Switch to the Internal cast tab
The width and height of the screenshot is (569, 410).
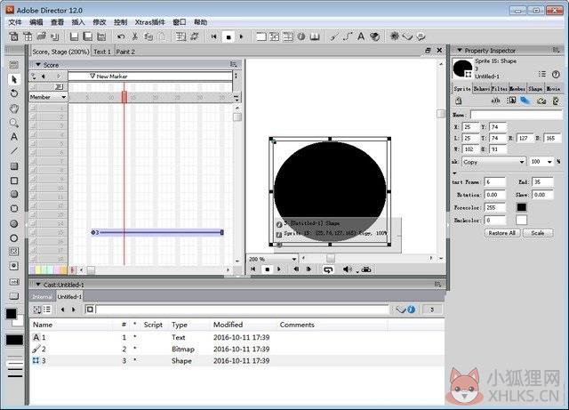tap(43, 296)
